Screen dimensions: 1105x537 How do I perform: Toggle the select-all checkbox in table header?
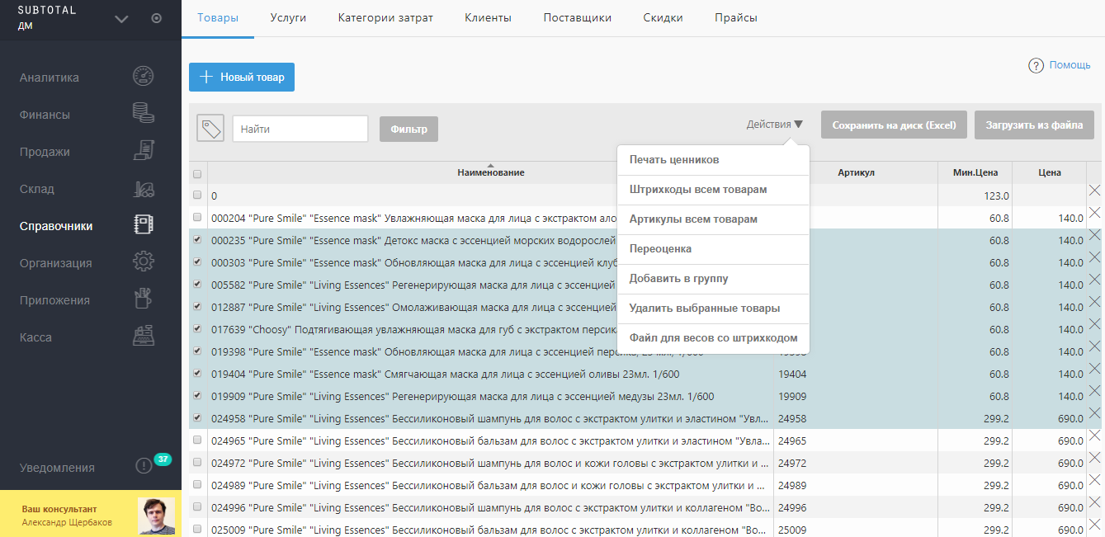pos(197,174)
